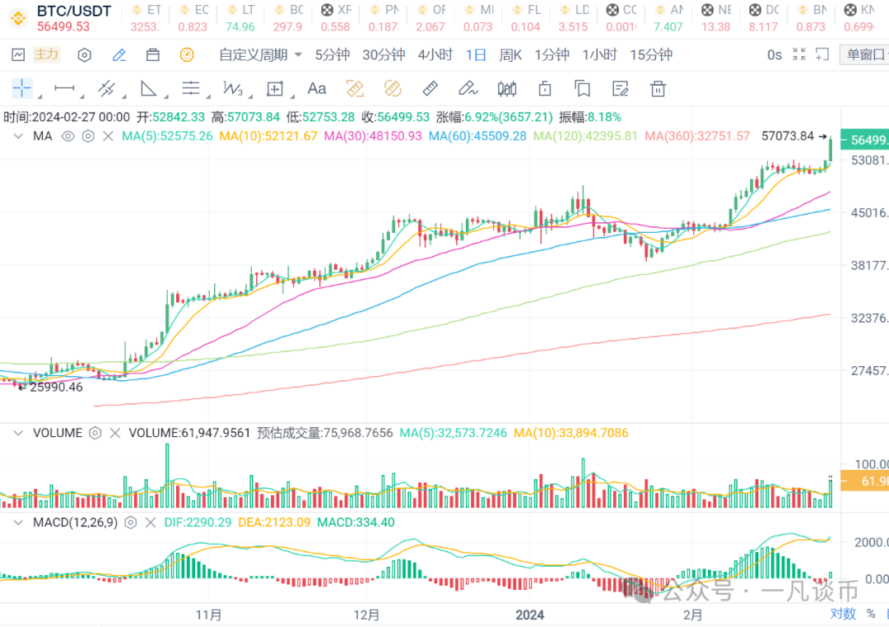Screen dimensions: 889x627
Task: Click the orange clock alert icon
Action: 187,55
